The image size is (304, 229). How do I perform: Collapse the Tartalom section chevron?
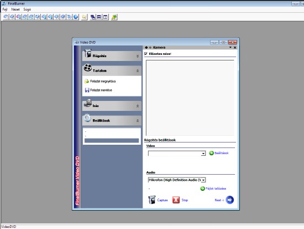point(138,71)
